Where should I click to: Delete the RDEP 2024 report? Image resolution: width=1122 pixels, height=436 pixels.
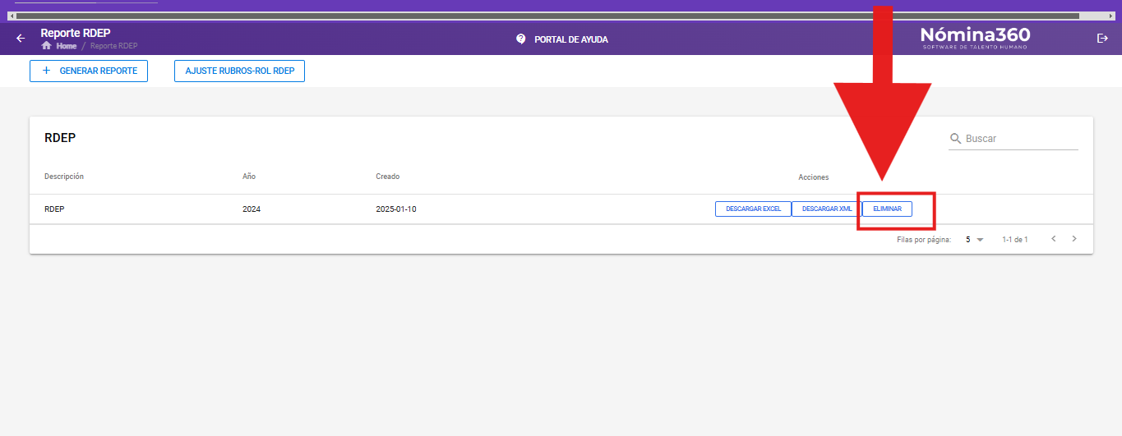tap(887, 209)
